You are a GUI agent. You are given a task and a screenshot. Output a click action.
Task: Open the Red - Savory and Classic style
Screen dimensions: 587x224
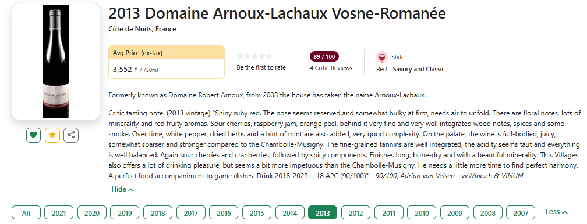click(411, 69)
